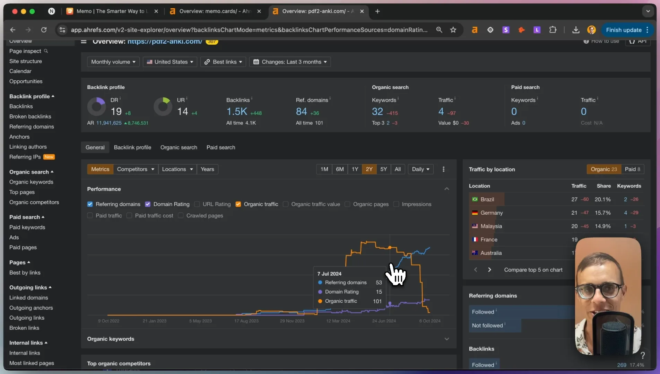Reload the page with the refresh icon
660x374 pixels.
pyautogui.click(x=44, y=30)
